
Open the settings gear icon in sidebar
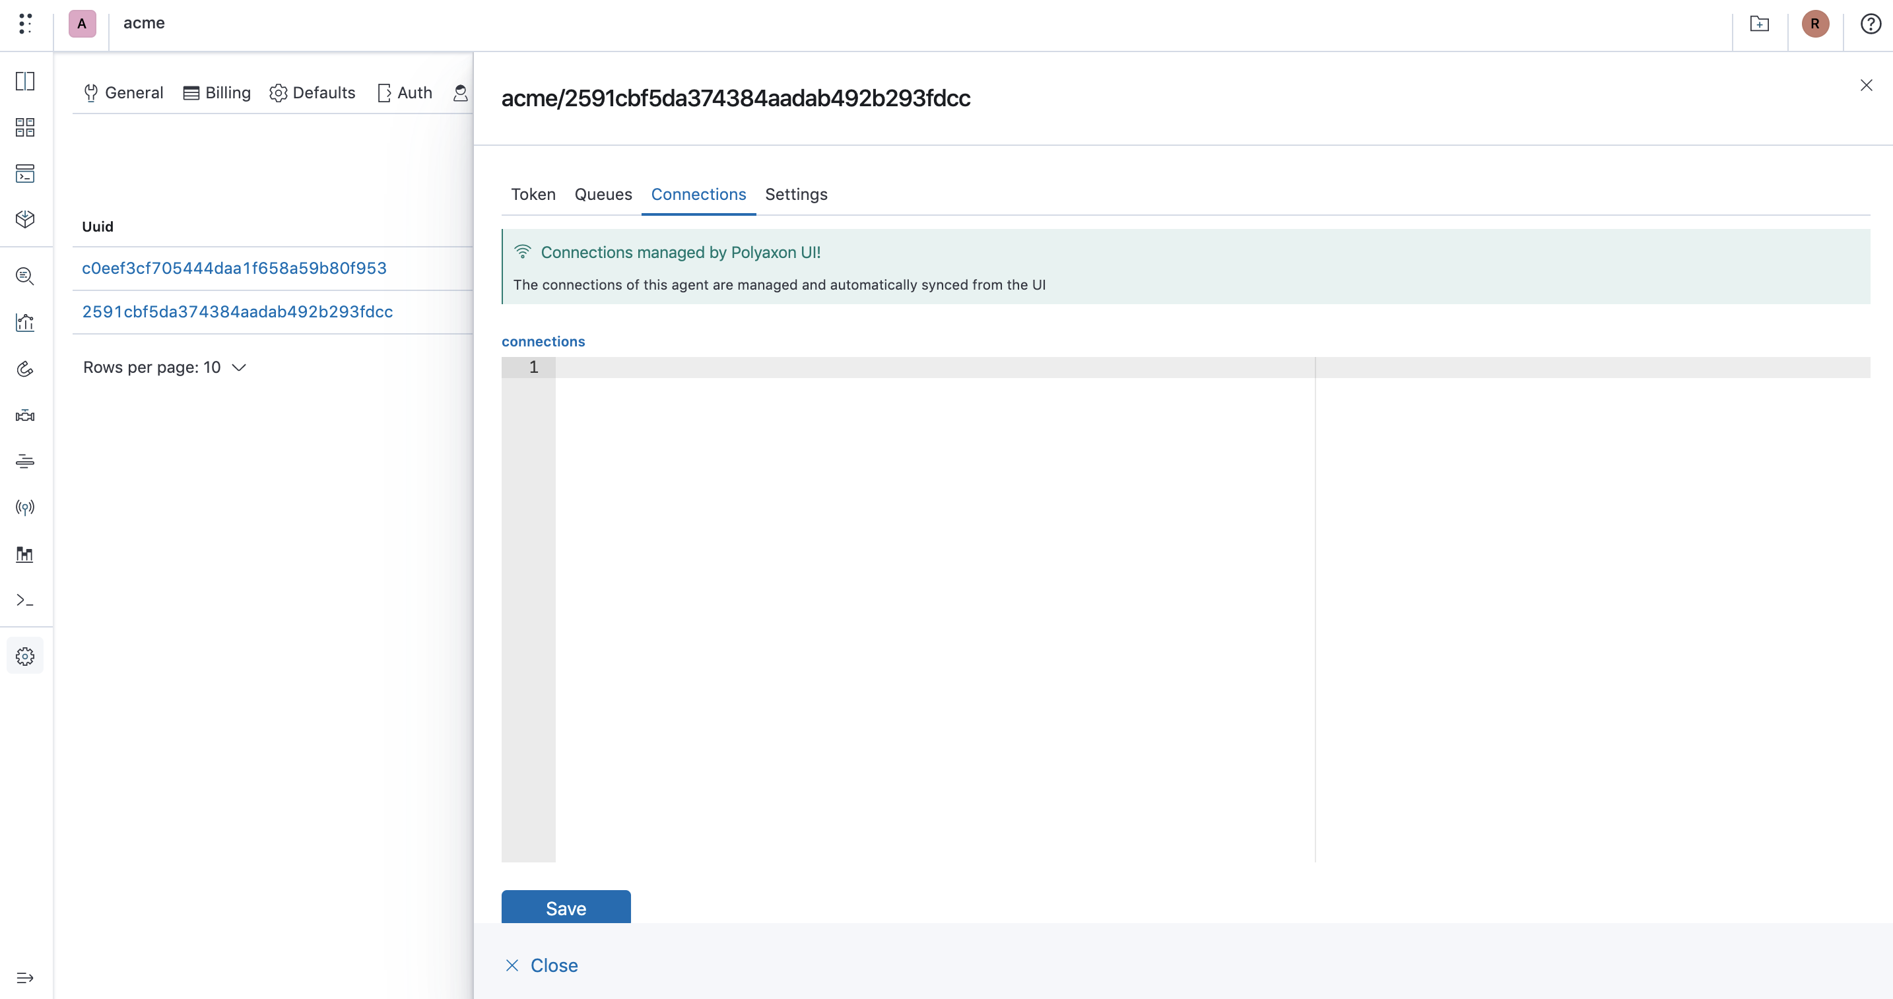point(25,656)
